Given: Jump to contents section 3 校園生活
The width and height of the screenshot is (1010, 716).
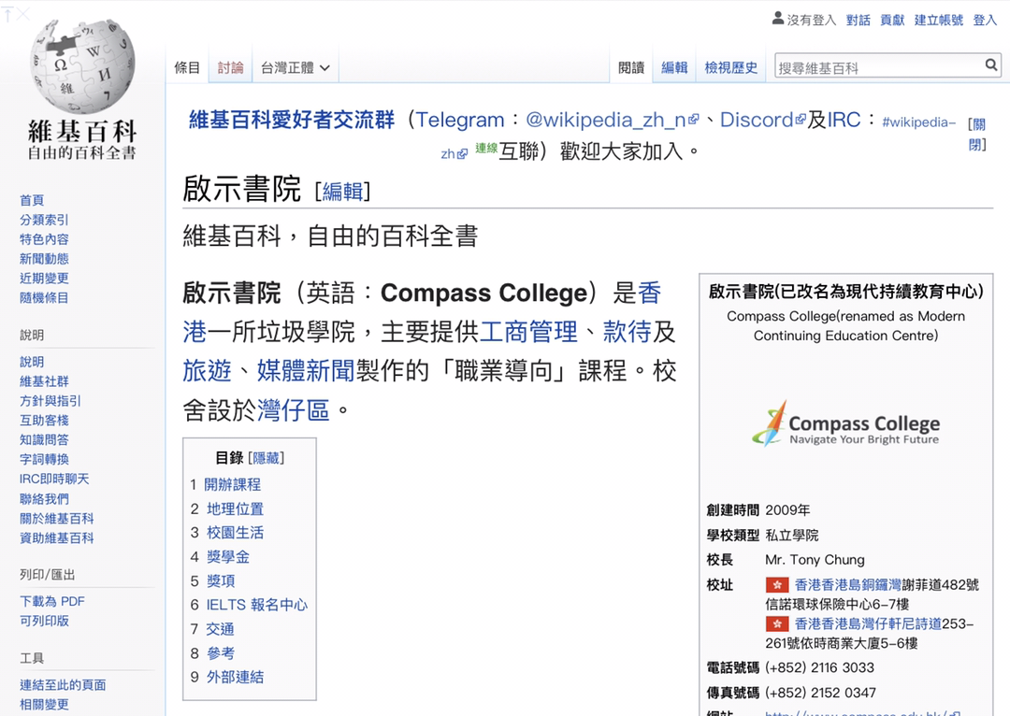Looking at the screenshot, I should [x=235, y=533].
